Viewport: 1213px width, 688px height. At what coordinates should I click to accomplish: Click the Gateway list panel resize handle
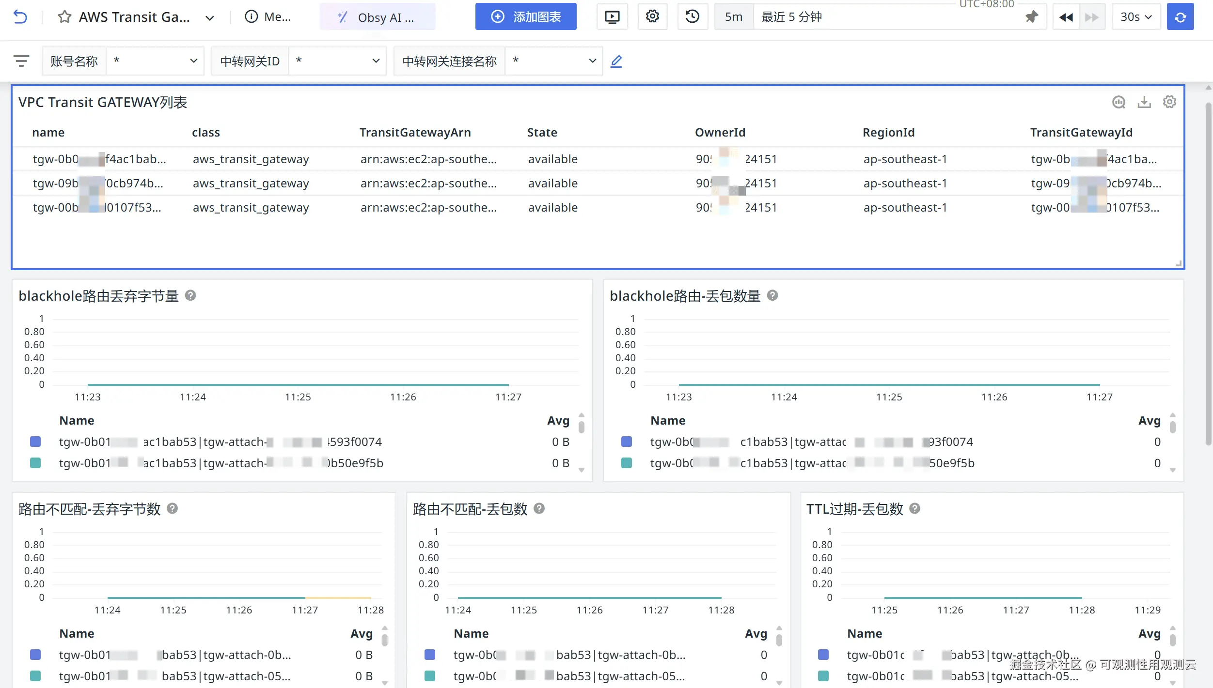(1179, 263)
